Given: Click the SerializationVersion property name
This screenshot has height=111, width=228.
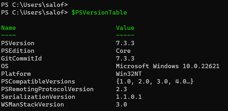Looking at the screenshot, I should 38,97.
